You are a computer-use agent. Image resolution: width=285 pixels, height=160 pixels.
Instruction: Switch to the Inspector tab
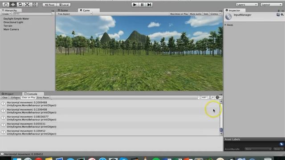[x=235, y=10]
